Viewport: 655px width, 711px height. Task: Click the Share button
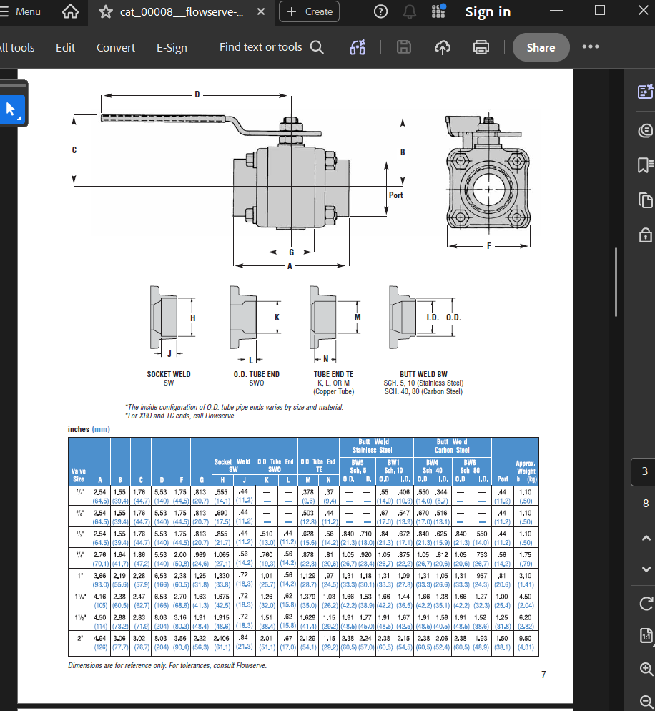(x=541, y=48)
